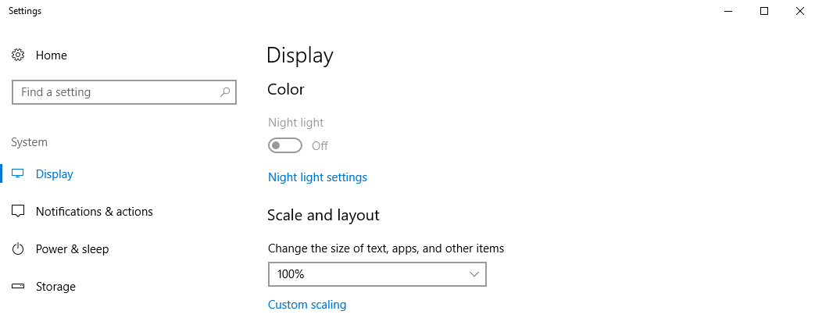Open Night light settings link
The height and width of the screenshot is (318, 815).
point(317,177)
